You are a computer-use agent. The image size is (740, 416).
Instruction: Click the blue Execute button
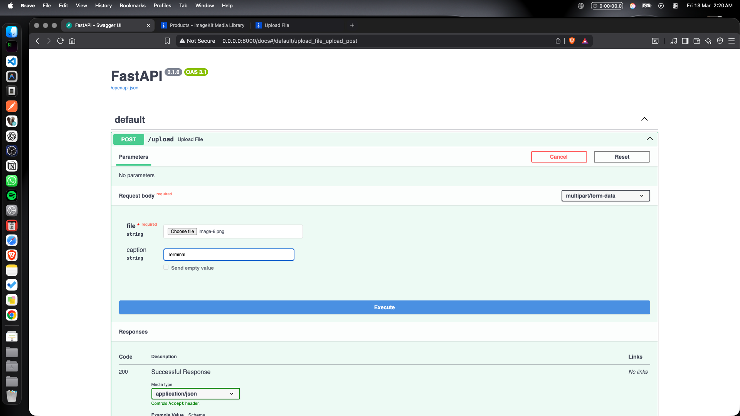(x=384, y=307)
